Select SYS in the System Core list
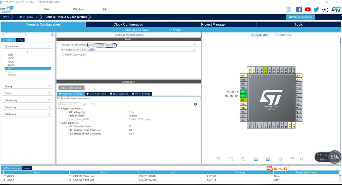The image size is (342, 185). 11,72
